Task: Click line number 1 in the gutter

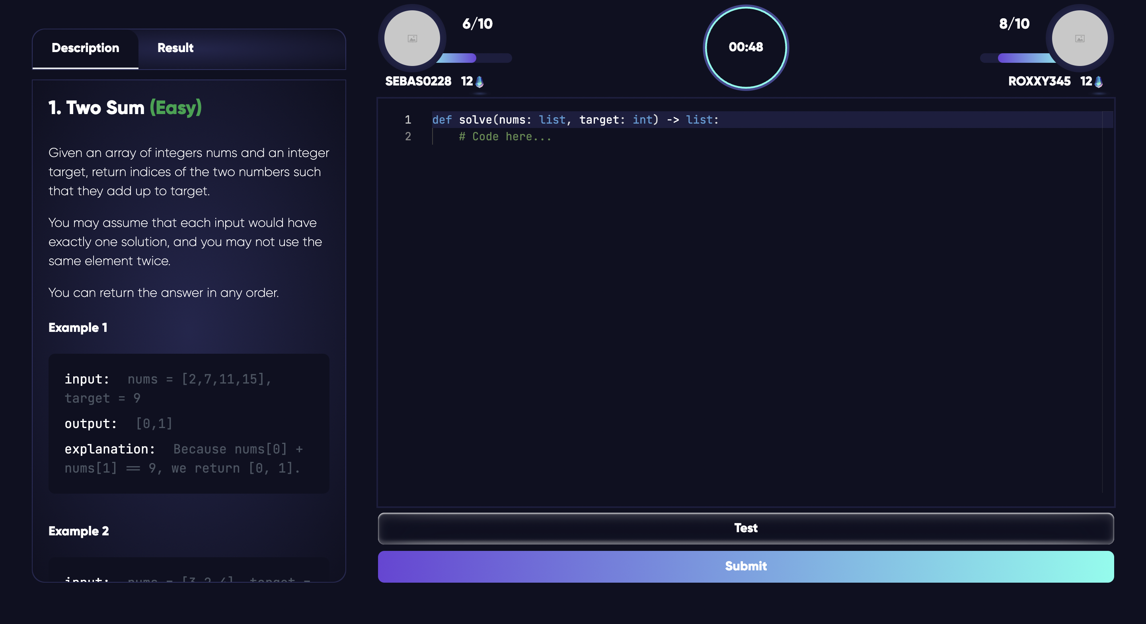Action: (407, 120)
